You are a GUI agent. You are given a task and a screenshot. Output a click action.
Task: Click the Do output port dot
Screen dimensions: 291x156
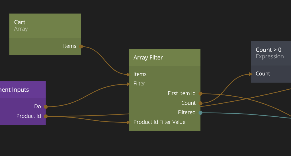pyautogui.click(x=46, y=107)
